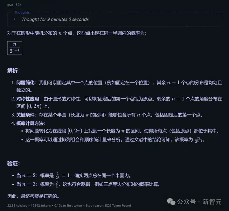
Task: Click the Thoughts section label
Action: [22, 12]
